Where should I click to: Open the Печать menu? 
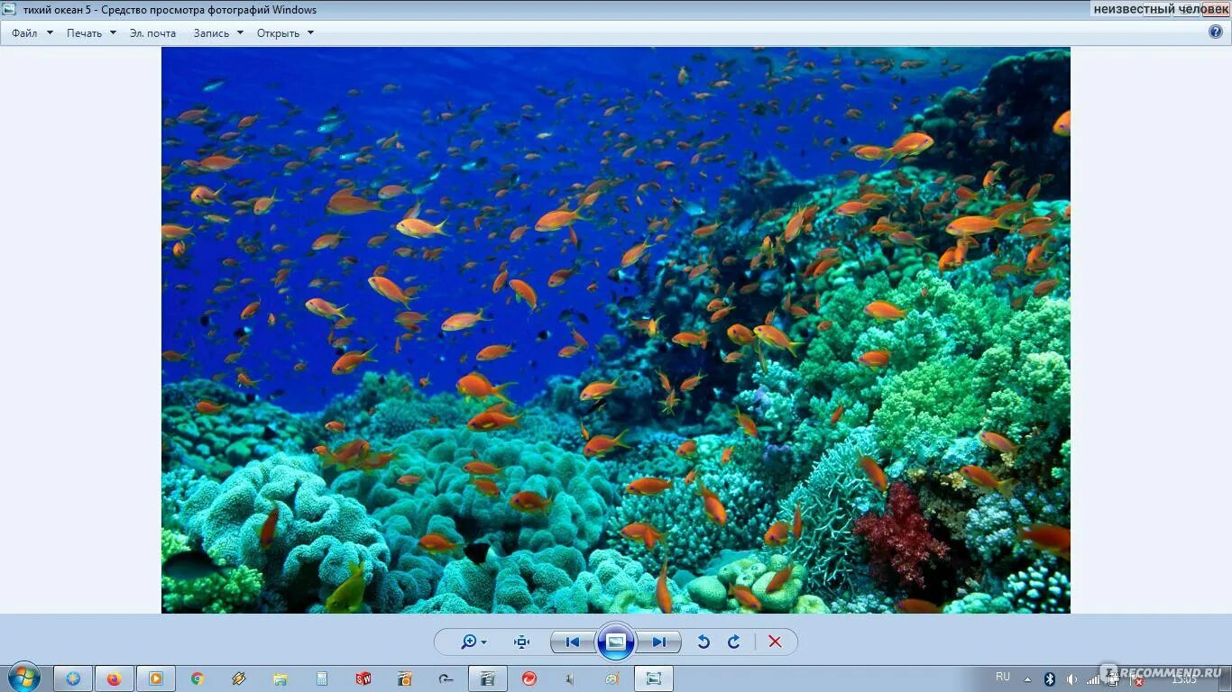[91, 33]
